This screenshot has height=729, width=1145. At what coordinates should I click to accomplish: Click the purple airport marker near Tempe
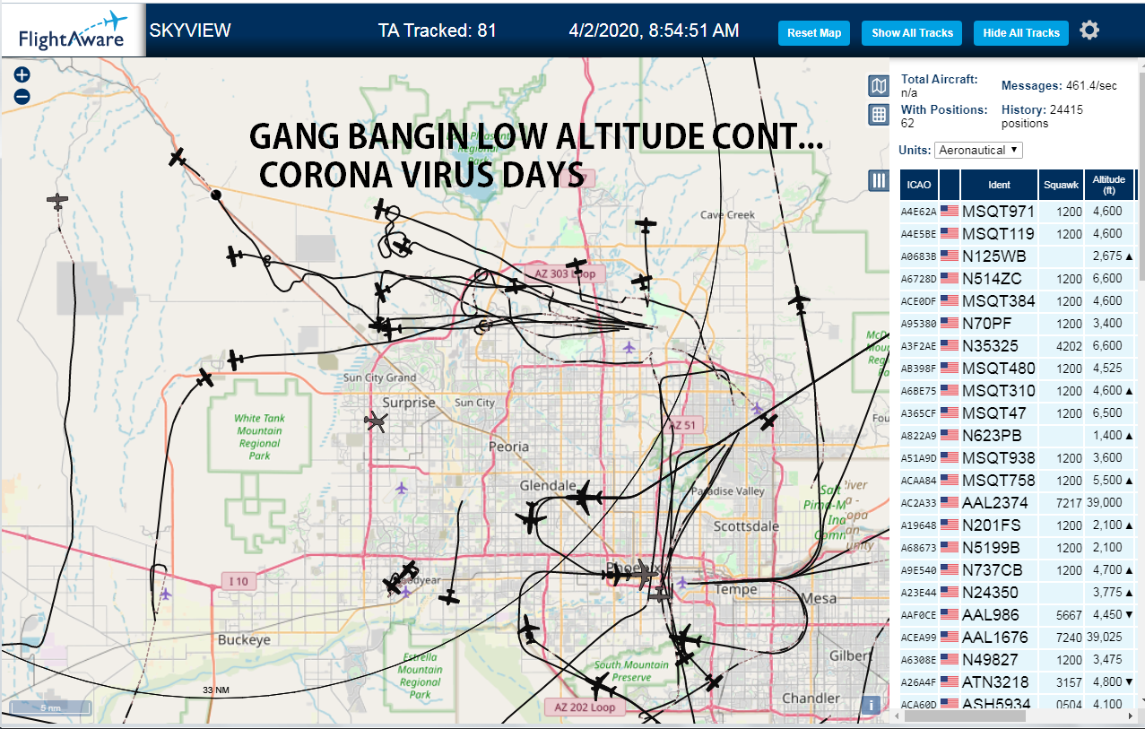tap(683, 583)
